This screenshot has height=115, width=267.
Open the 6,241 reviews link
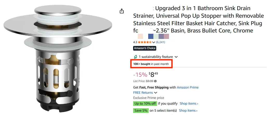tap(160, 42)
